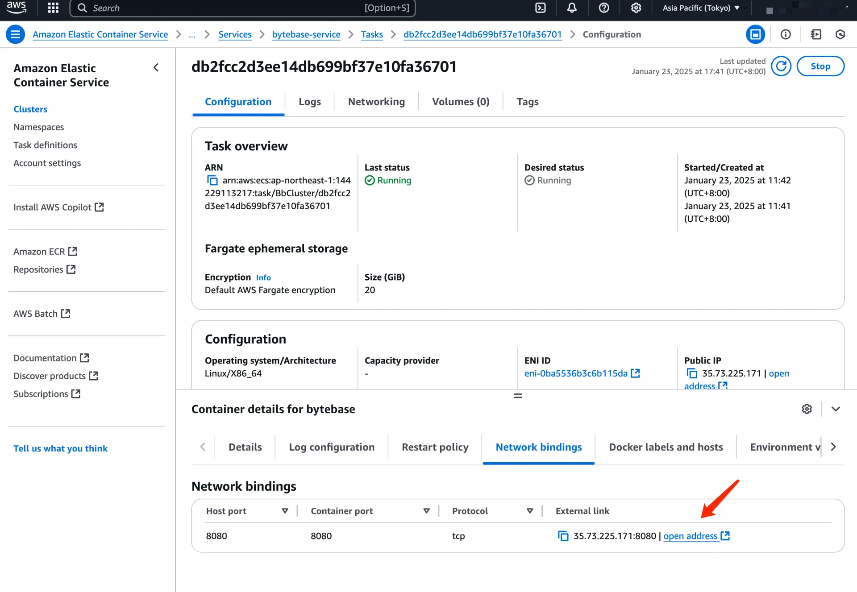
Task: Open Discover products link
Action: coord(56,376)
